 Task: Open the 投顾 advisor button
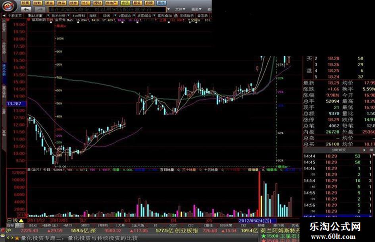(x=149, y=3)
